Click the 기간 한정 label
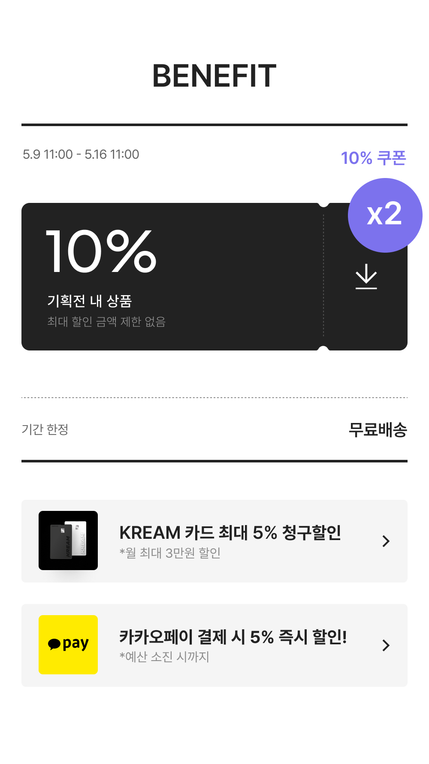The image size is (429, 764). coord(45,429)
